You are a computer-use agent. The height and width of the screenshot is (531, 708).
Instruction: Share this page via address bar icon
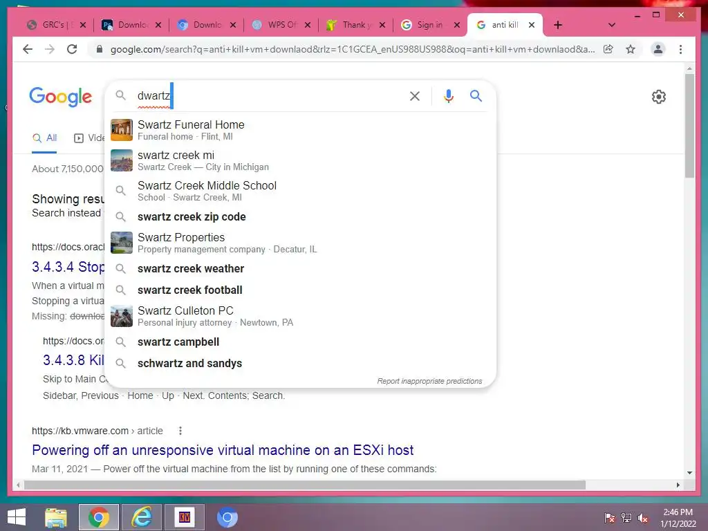tap(608, 49)
